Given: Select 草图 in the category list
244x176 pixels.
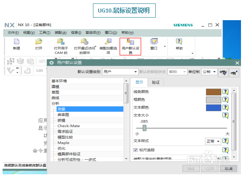Looking at the screenshot, I should click(x=87, y=92).
